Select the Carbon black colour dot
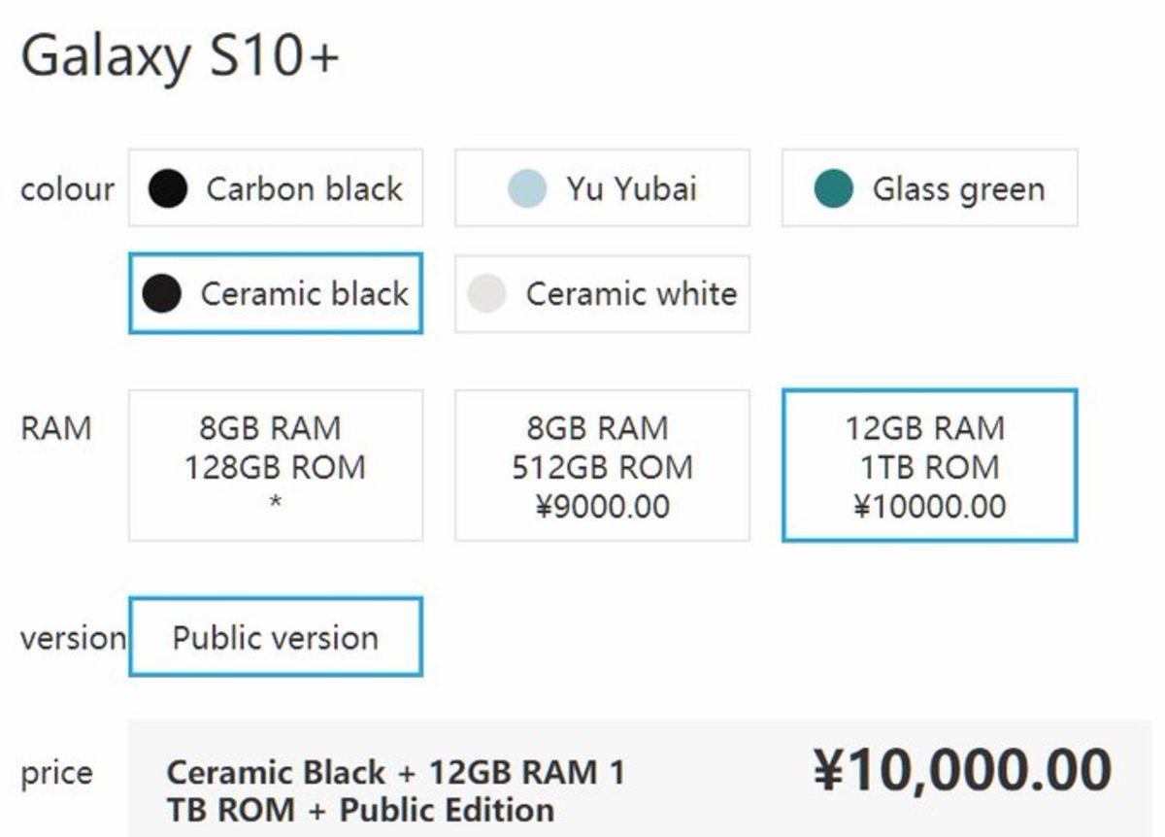Screen dimensions: 1165x837 (x=167, y=189)
